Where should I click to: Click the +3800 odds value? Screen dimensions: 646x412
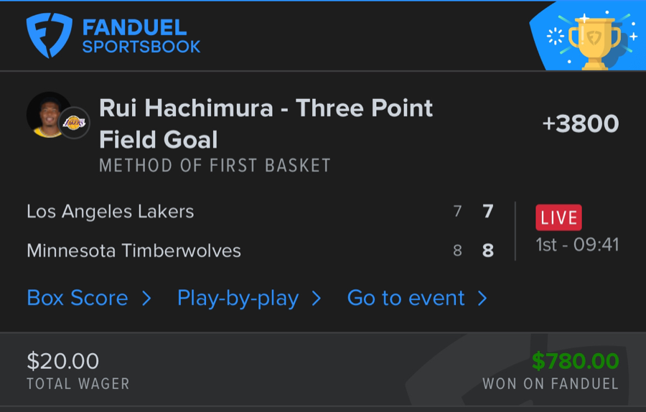coord(581,123)
